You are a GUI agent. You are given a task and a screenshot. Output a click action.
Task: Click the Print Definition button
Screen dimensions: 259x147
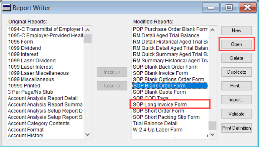click(x=236, y=128)
